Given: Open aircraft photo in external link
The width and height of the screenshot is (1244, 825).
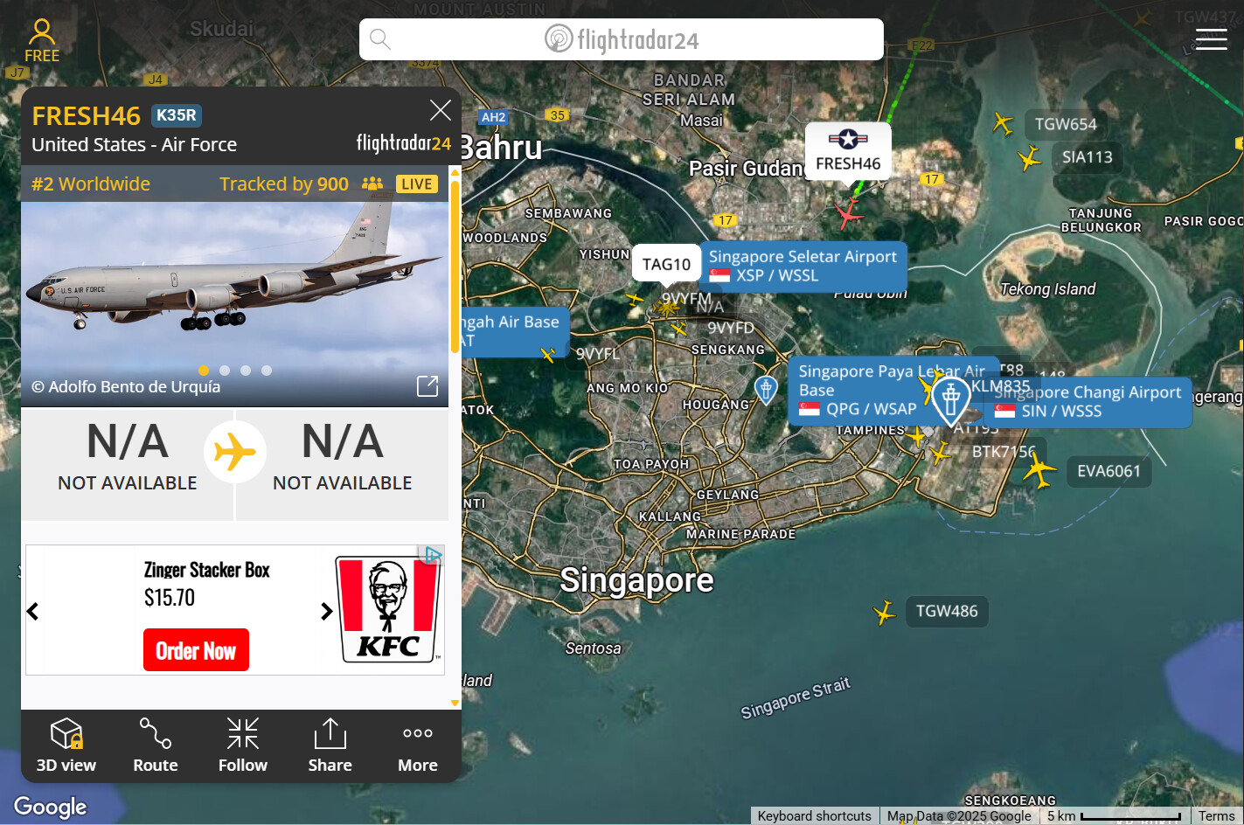Looking at the screenshot, I should point(427,386).
